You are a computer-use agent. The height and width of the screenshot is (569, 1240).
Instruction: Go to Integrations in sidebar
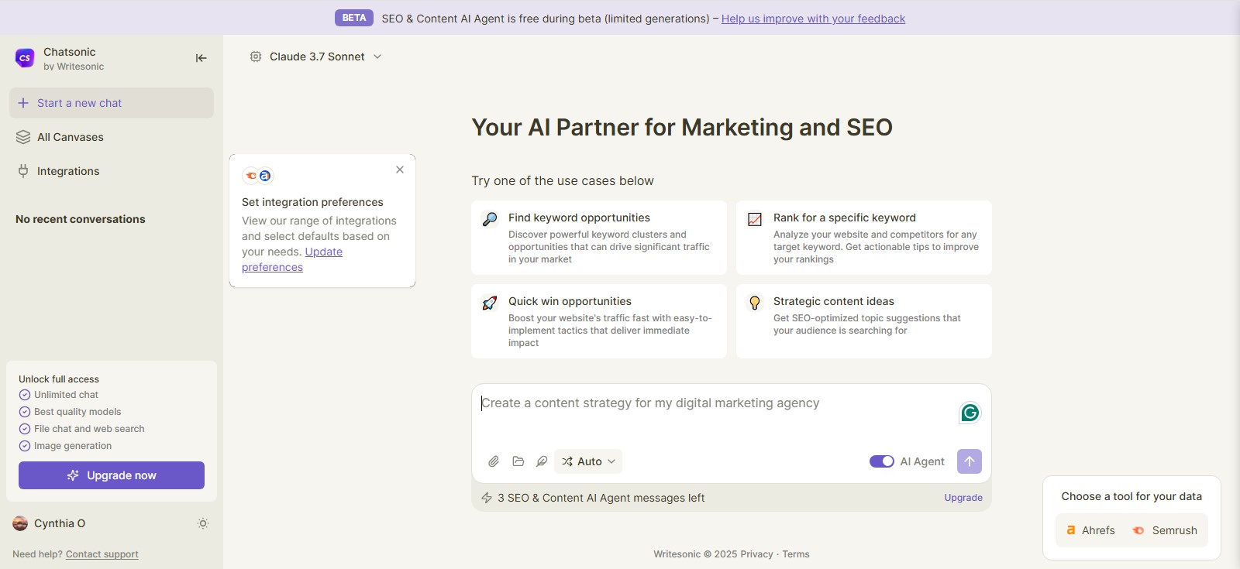[x=112, y=171]
